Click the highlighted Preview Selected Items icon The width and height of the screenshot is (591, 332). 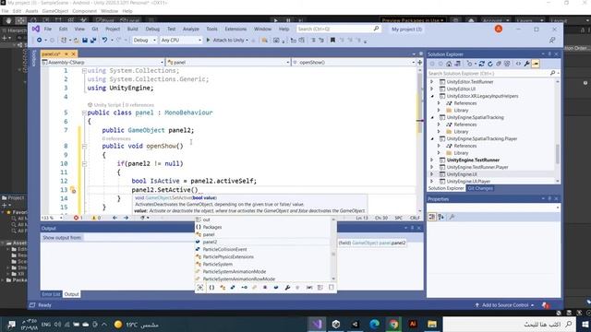536,64
